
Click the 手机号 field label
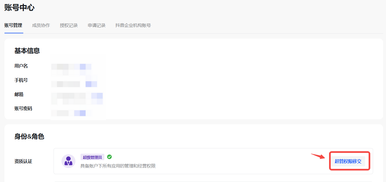[21, 80]
